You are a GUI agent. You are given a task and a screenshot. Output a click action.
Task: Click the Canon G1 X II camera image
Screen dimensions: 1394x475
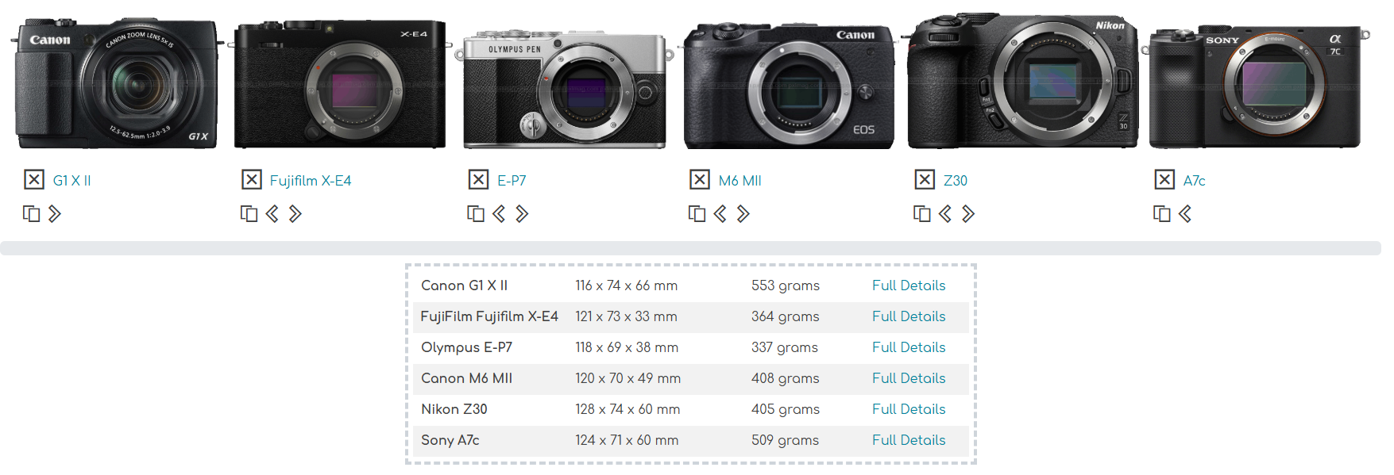tap(116, 83)
